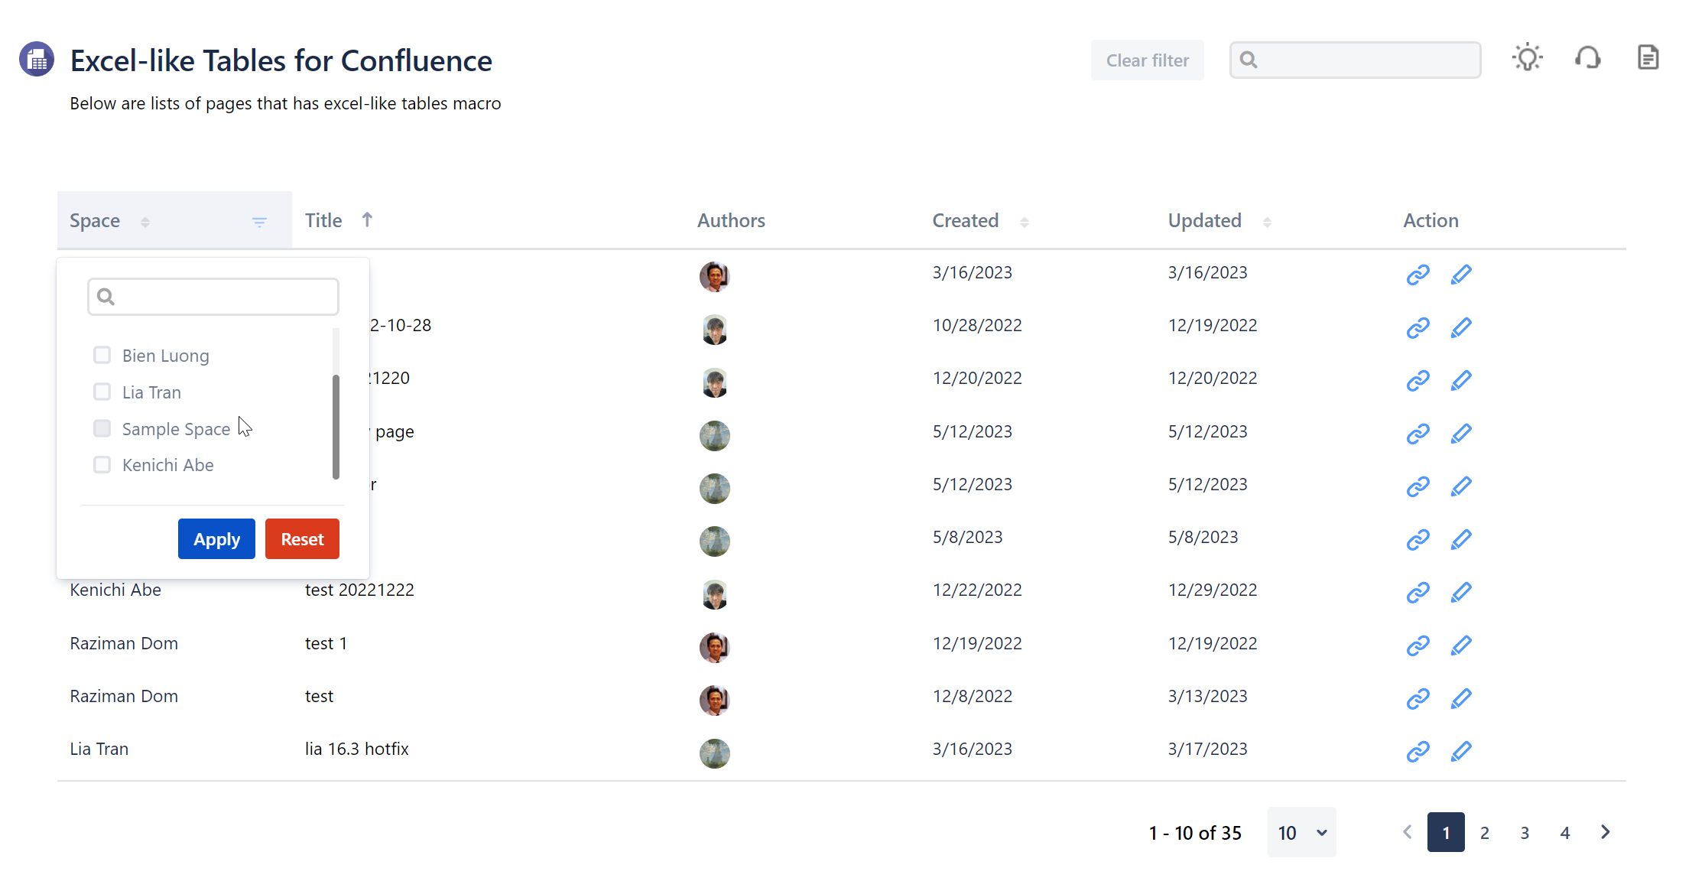Screen dimensions: 1692x891
Task: Open the headset support icon
Action: [1588, 57]
